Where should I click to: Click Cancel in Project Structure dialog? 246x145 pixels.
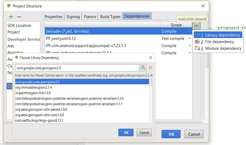(x=194, y=134)
